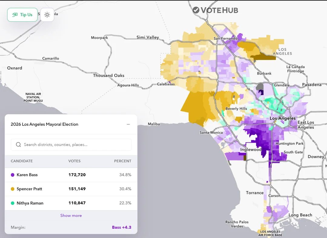This screenshot has width=327, height=238.
Task: Click the Glendale map label
Action: point(282,85)
